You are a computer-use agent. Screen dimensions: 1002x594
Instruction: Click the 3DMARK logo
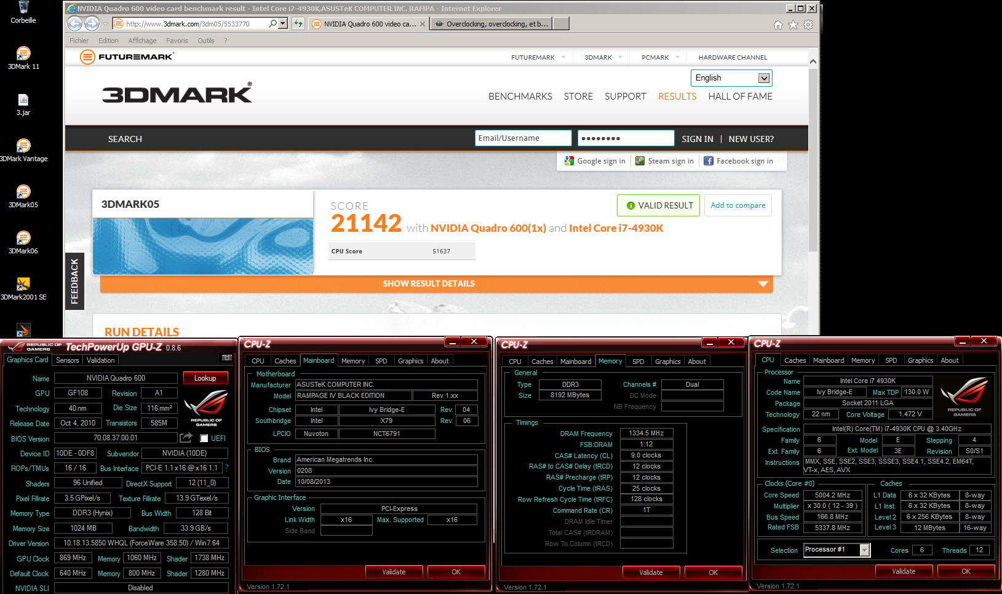[177, 93]
